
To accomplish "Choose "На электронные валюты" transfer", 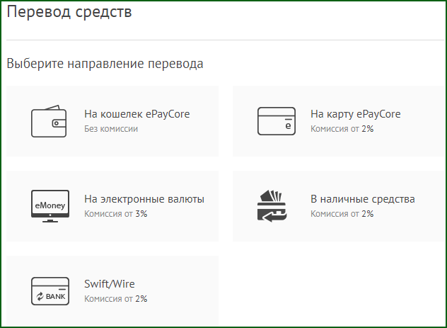I will pyautogui.click(x=112, y=206).
